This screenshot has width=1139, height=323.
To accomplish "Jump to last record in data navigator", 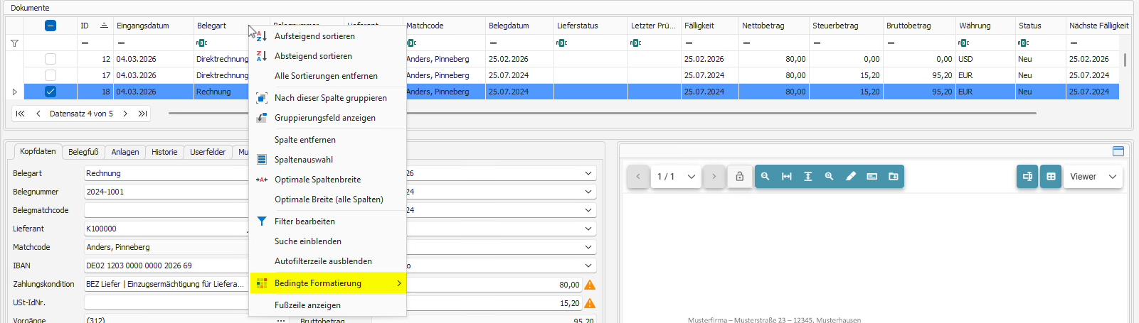I will 142,114.
